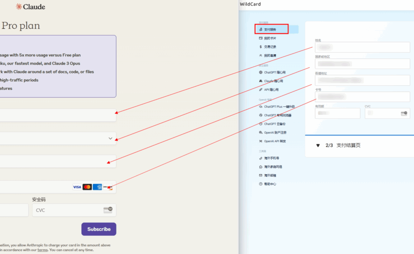
Task: Click the Subscribe button
Action: (99, 229)
